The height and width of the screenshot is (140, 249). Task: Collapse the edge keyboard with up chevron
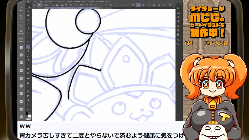[21, 8]
